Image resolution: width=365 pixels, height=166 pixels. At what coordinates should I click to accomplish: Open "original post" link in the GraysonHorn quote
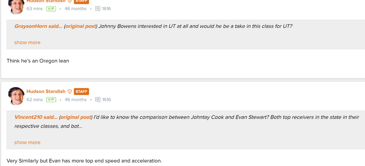(x=81, y=26)
